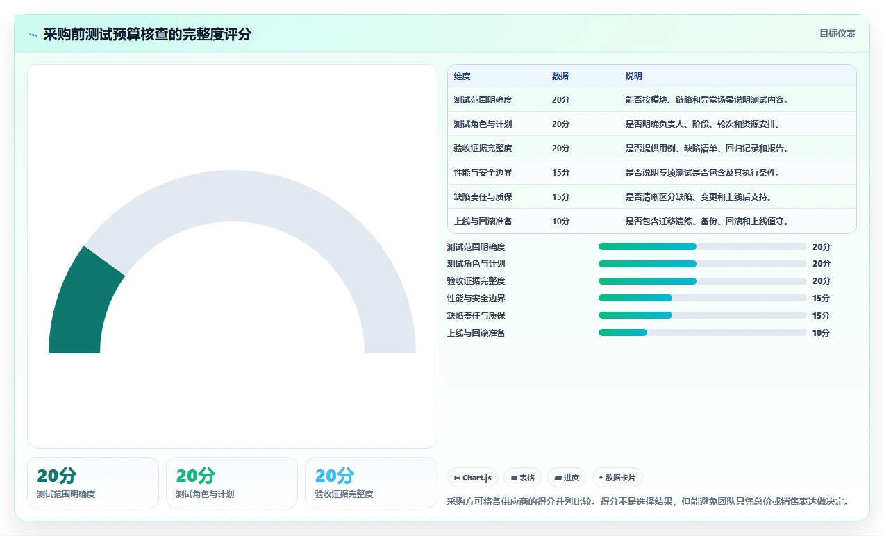Click the 维度 column header

(x=462, y=76)
